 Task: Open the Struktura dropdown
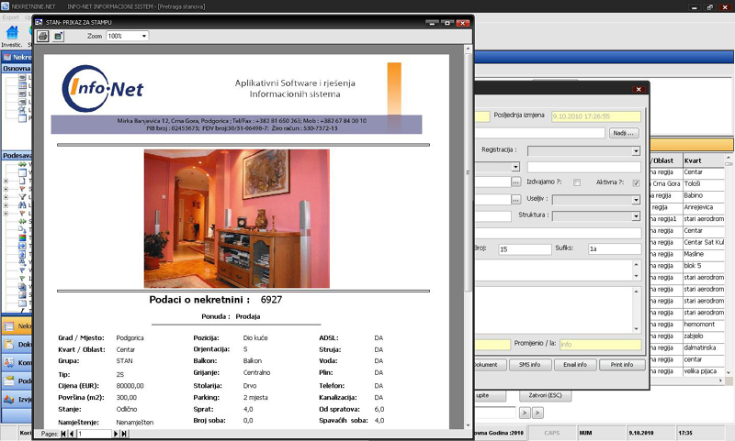click(x=636, y=216)
